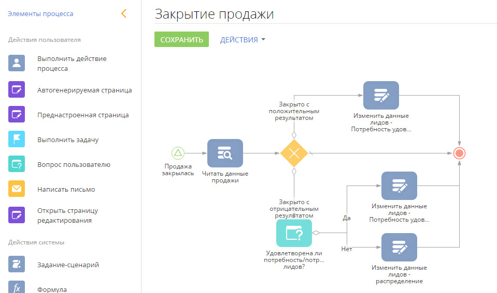Click the 'Вопрос пользователю' label text
The image size is (497, 293).
point(74,165)
